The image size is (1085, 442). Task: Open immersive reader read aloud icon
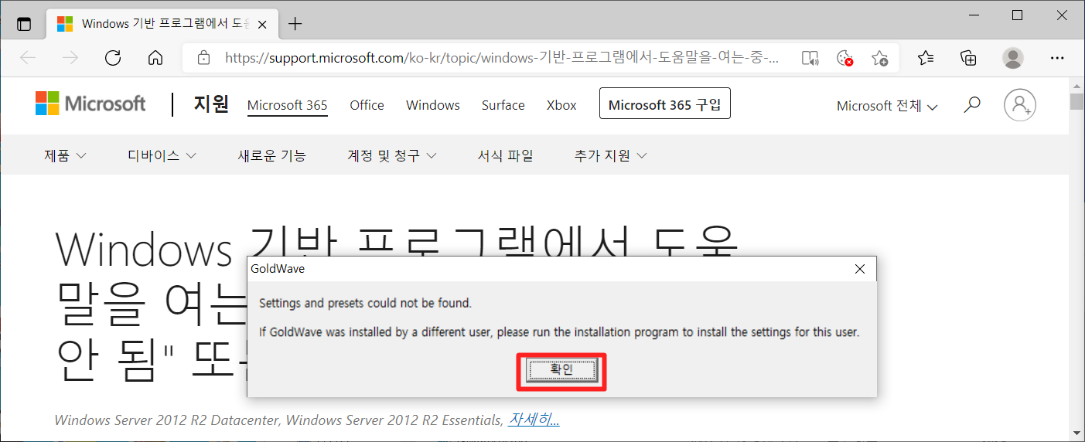(810, 58)
